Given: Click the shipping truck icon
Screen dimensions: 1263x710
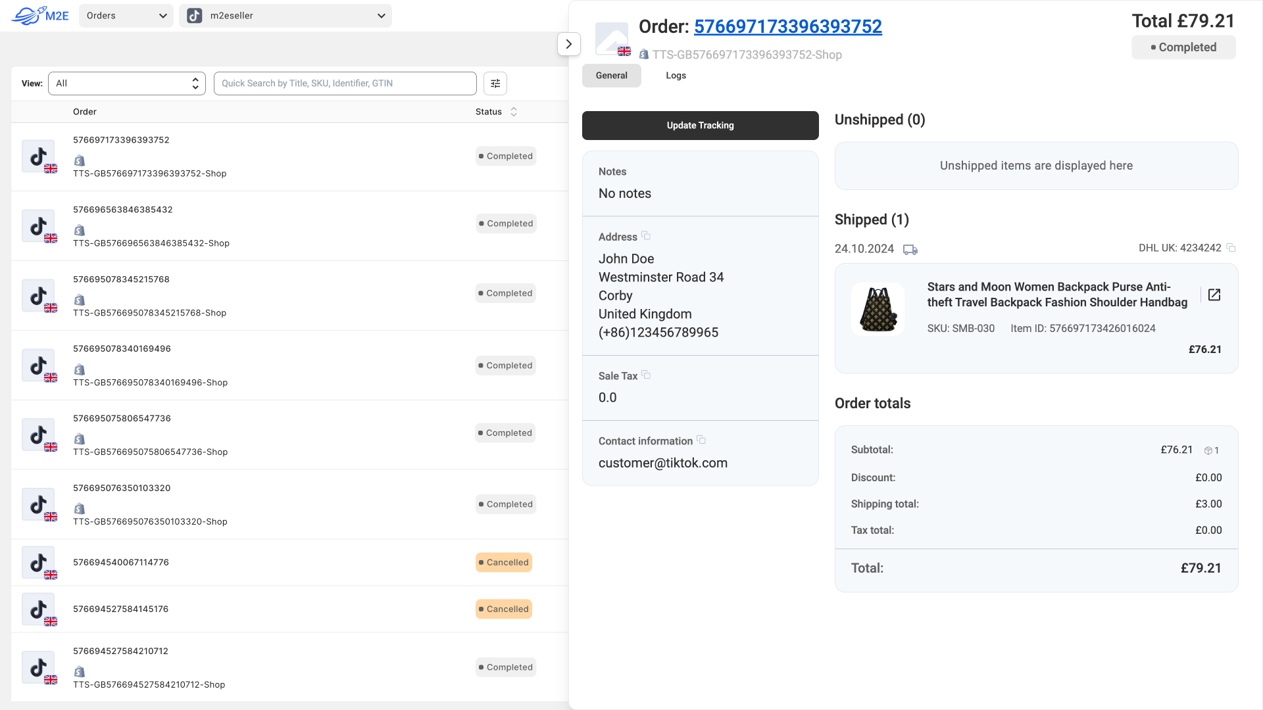Looking at the screenshot, I should coord(910,249).
